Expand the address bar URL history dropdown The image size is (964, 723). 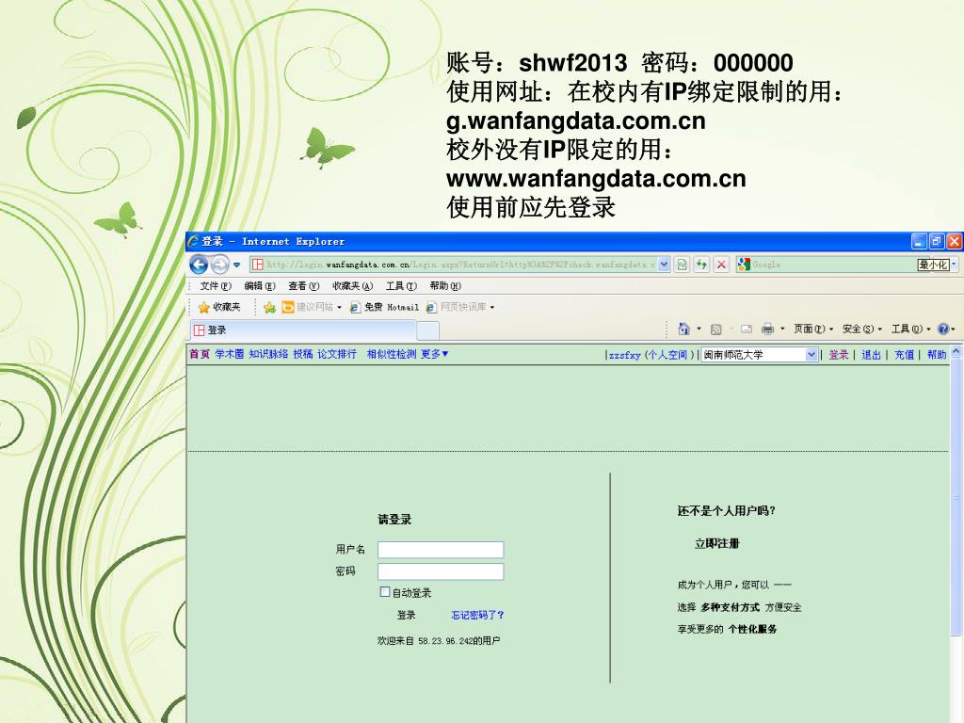(x=664, y=265)
